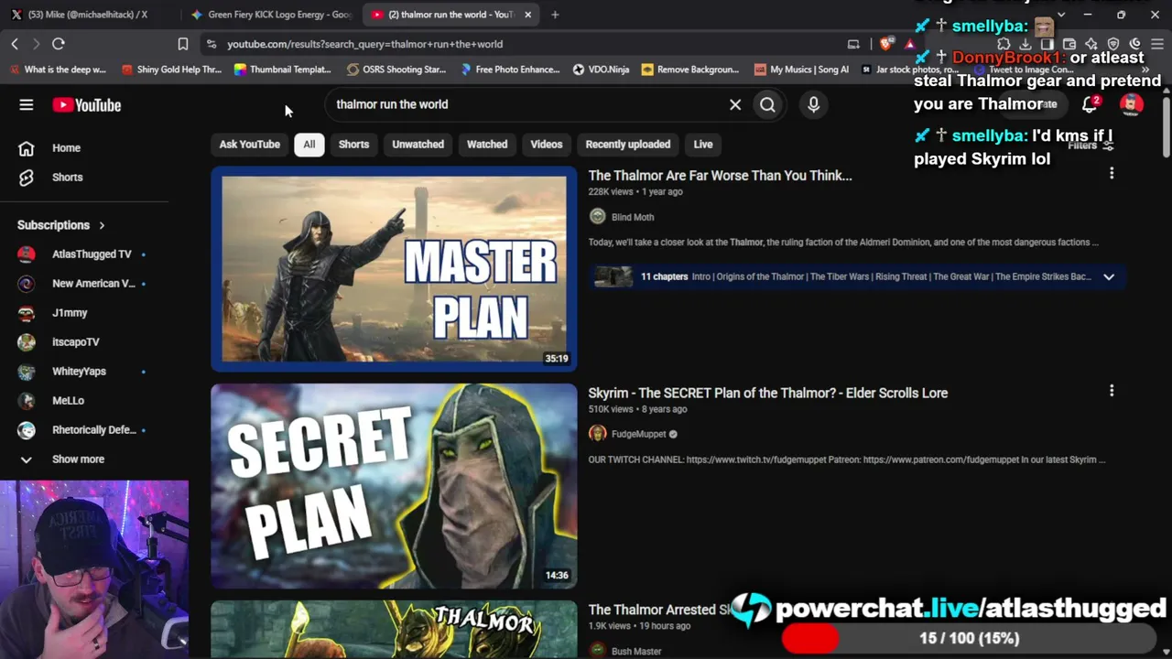The height and width of the screenshot is (659, 1172).
Task: Open My Musics | Song AI bookmark
Action: [801, 70]
